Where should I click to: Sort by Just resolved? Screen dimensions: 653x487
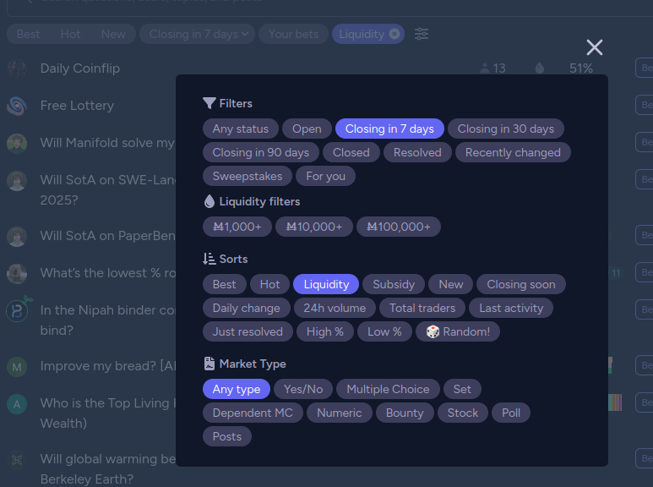coord(248,332)
